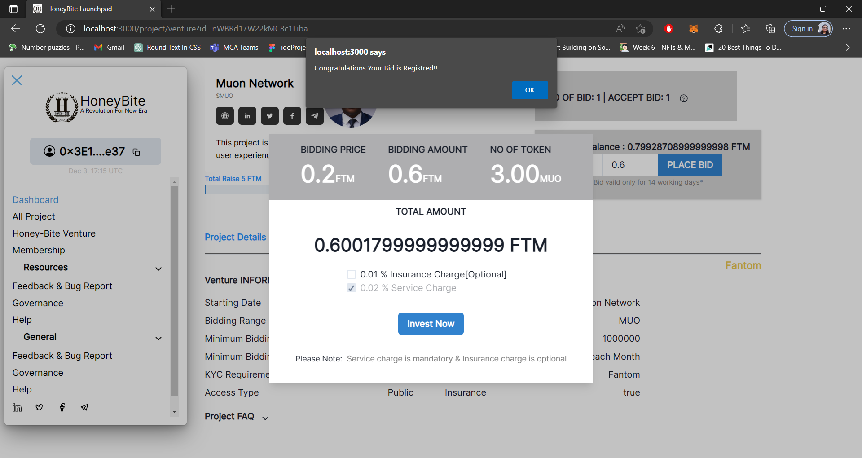
Task: Open Round Text In CSS bookmark
Action: (167, 48)
